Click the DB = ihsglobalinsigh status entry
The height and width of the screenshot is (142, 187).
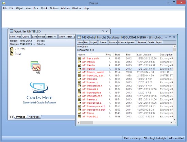155,138
